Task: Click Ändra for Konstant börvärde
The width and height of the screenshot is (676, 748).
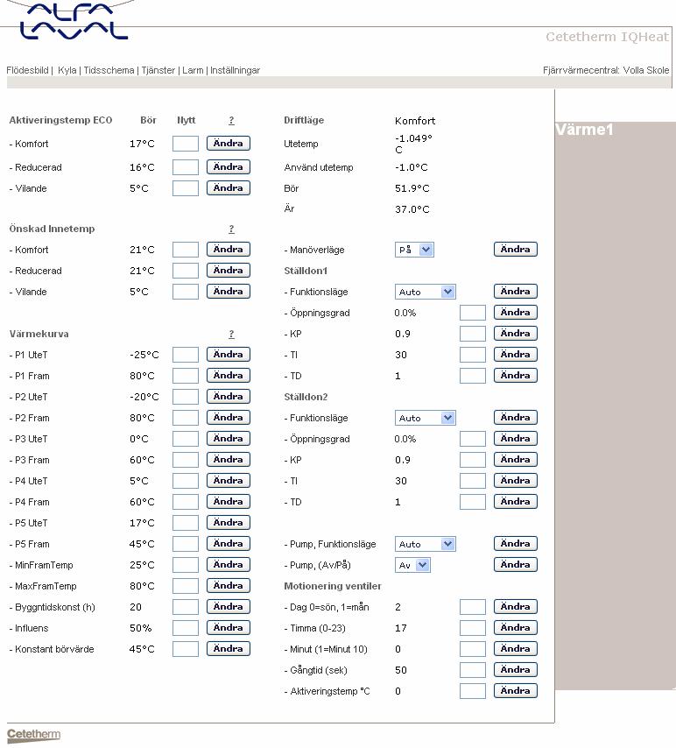Action: point(228,648)
